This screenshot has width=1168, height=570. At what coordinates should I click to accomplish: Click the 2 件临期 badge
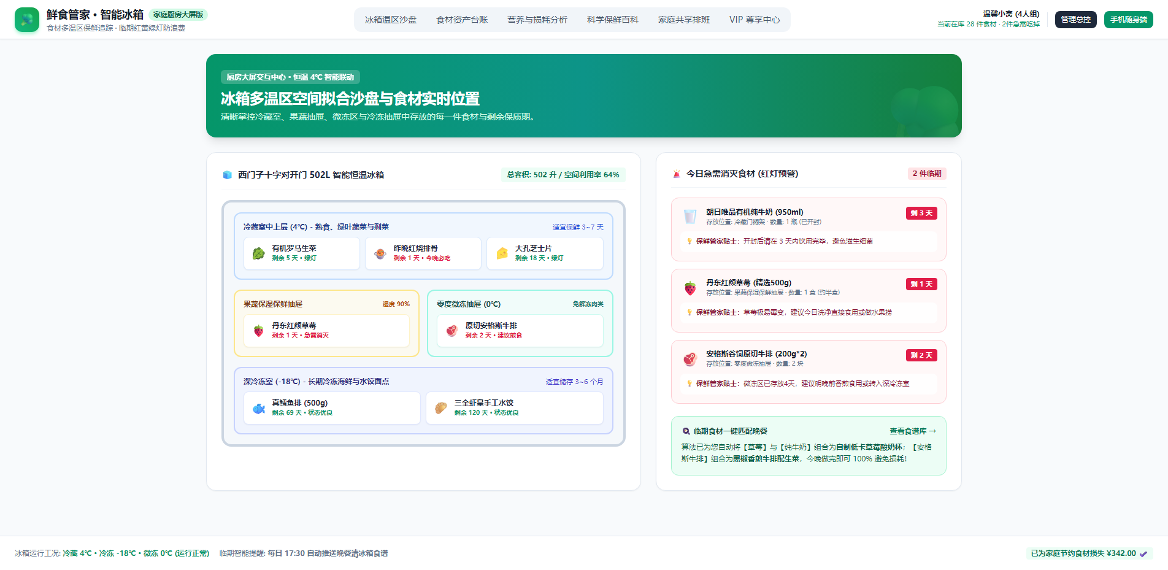(x=927, y=174)
